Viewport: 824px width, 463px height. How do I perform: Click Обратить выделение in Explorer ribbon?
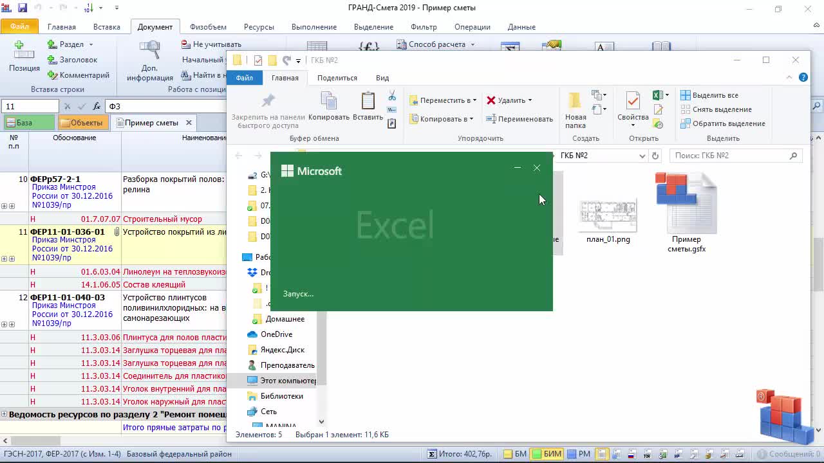[723, 123]
